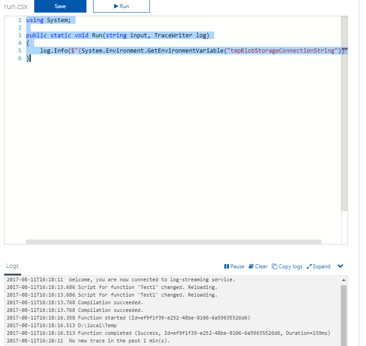Screen dimensions: 366x346
Task: Collapse the Logs panel with the chevron
Action: (340, 266)
